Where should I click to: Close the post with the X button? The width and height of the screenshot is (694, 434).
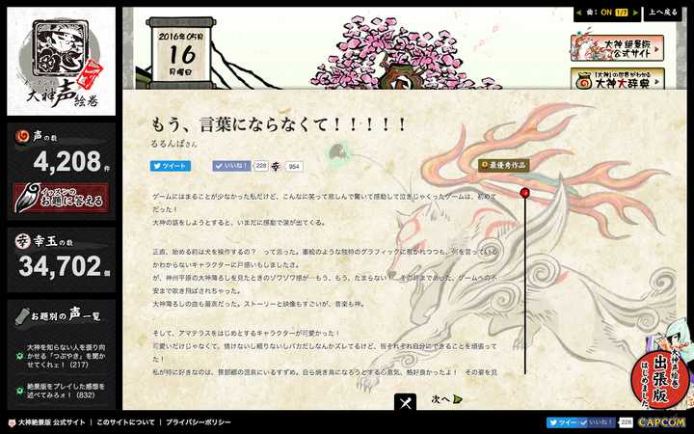[405, 402]
